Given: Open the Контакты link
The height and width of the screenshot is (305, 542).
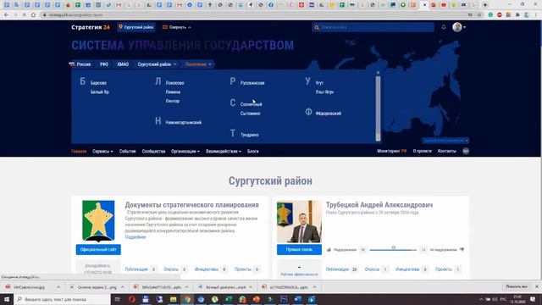Looking at the screenshot, I should pyautogui.click(x=447, y=151).
